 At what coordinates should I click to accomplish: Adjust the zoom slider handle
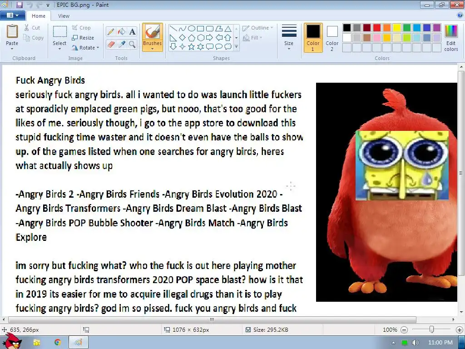(432, 329)
